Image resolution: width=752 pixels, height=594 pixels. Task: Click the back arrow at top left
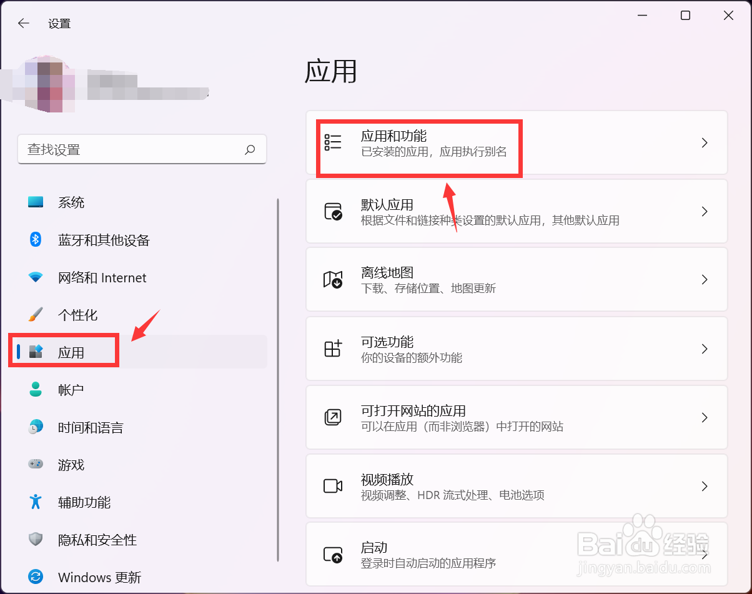tap(23, 23)
